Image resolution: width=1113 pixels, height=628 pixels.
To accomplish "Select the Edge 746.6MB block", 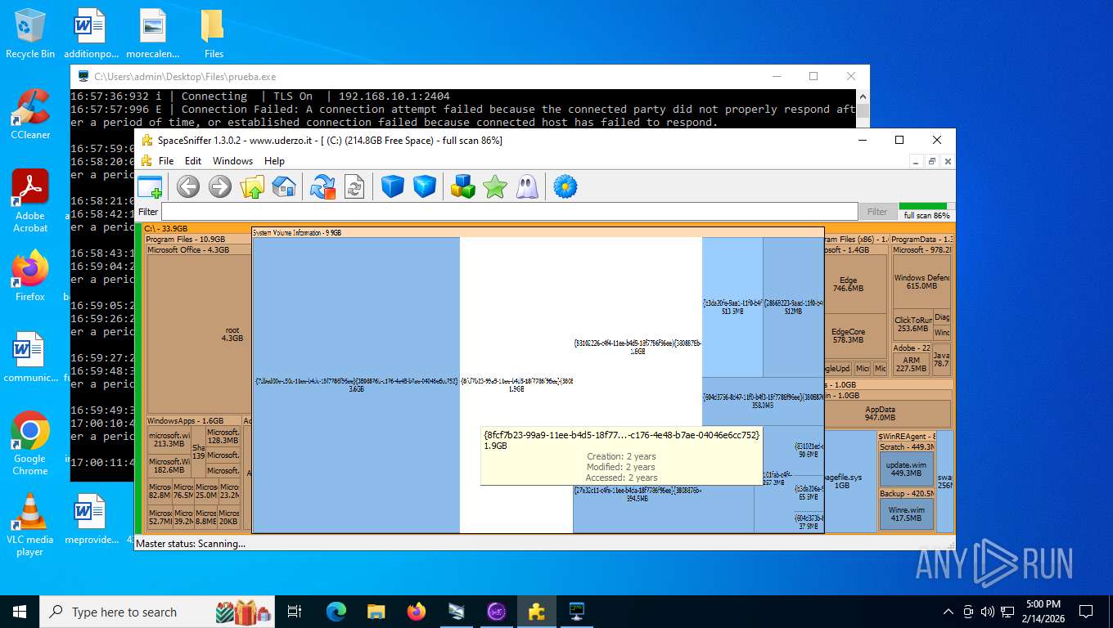I will 855,284.
